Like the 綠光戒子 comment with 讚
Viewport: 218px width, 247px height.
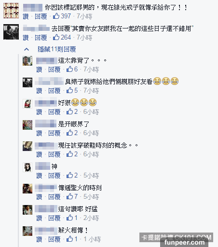pyautogui.click(x=26, y=16)
